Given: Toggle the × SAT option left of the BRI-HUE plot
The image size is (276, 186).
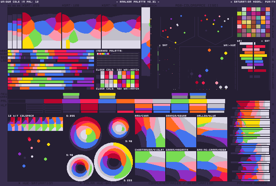Looking at the screenshot, I should (163, 45).
